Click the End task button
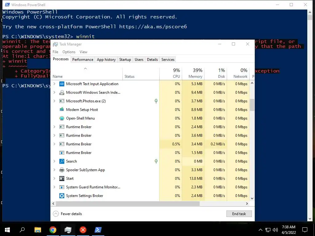This screenshot has height=236, width=315. (239, 214)
